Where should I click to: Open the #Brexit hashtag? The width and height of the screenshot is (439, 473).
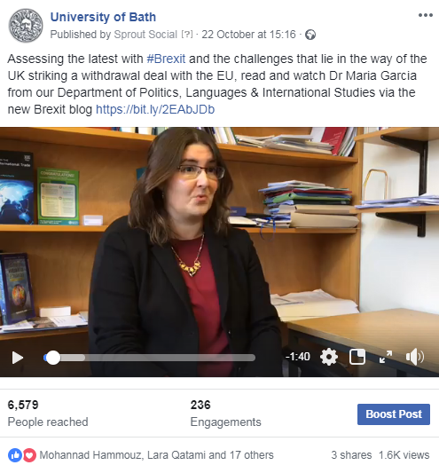(166, 59)
